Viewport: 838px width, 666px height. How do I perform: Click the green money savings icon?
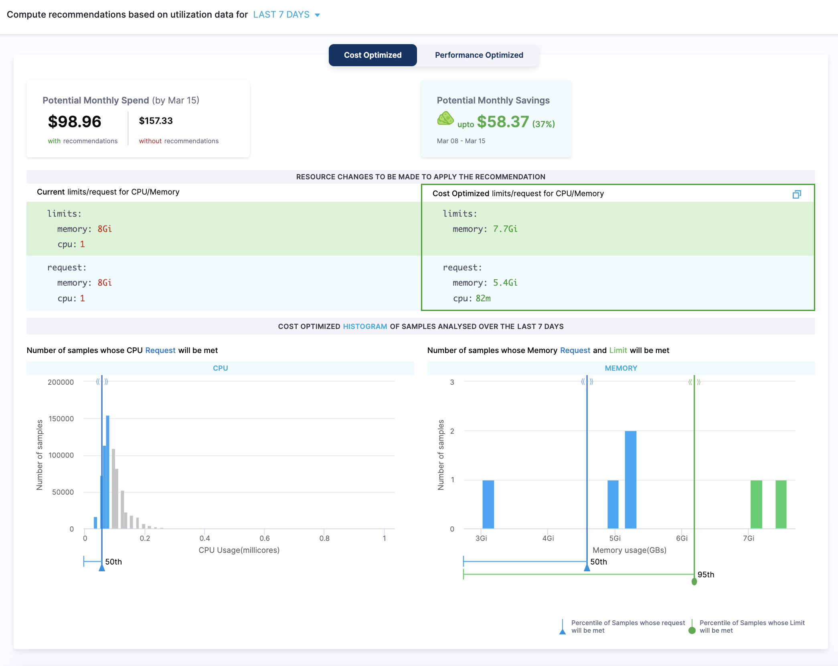point(445,119)
